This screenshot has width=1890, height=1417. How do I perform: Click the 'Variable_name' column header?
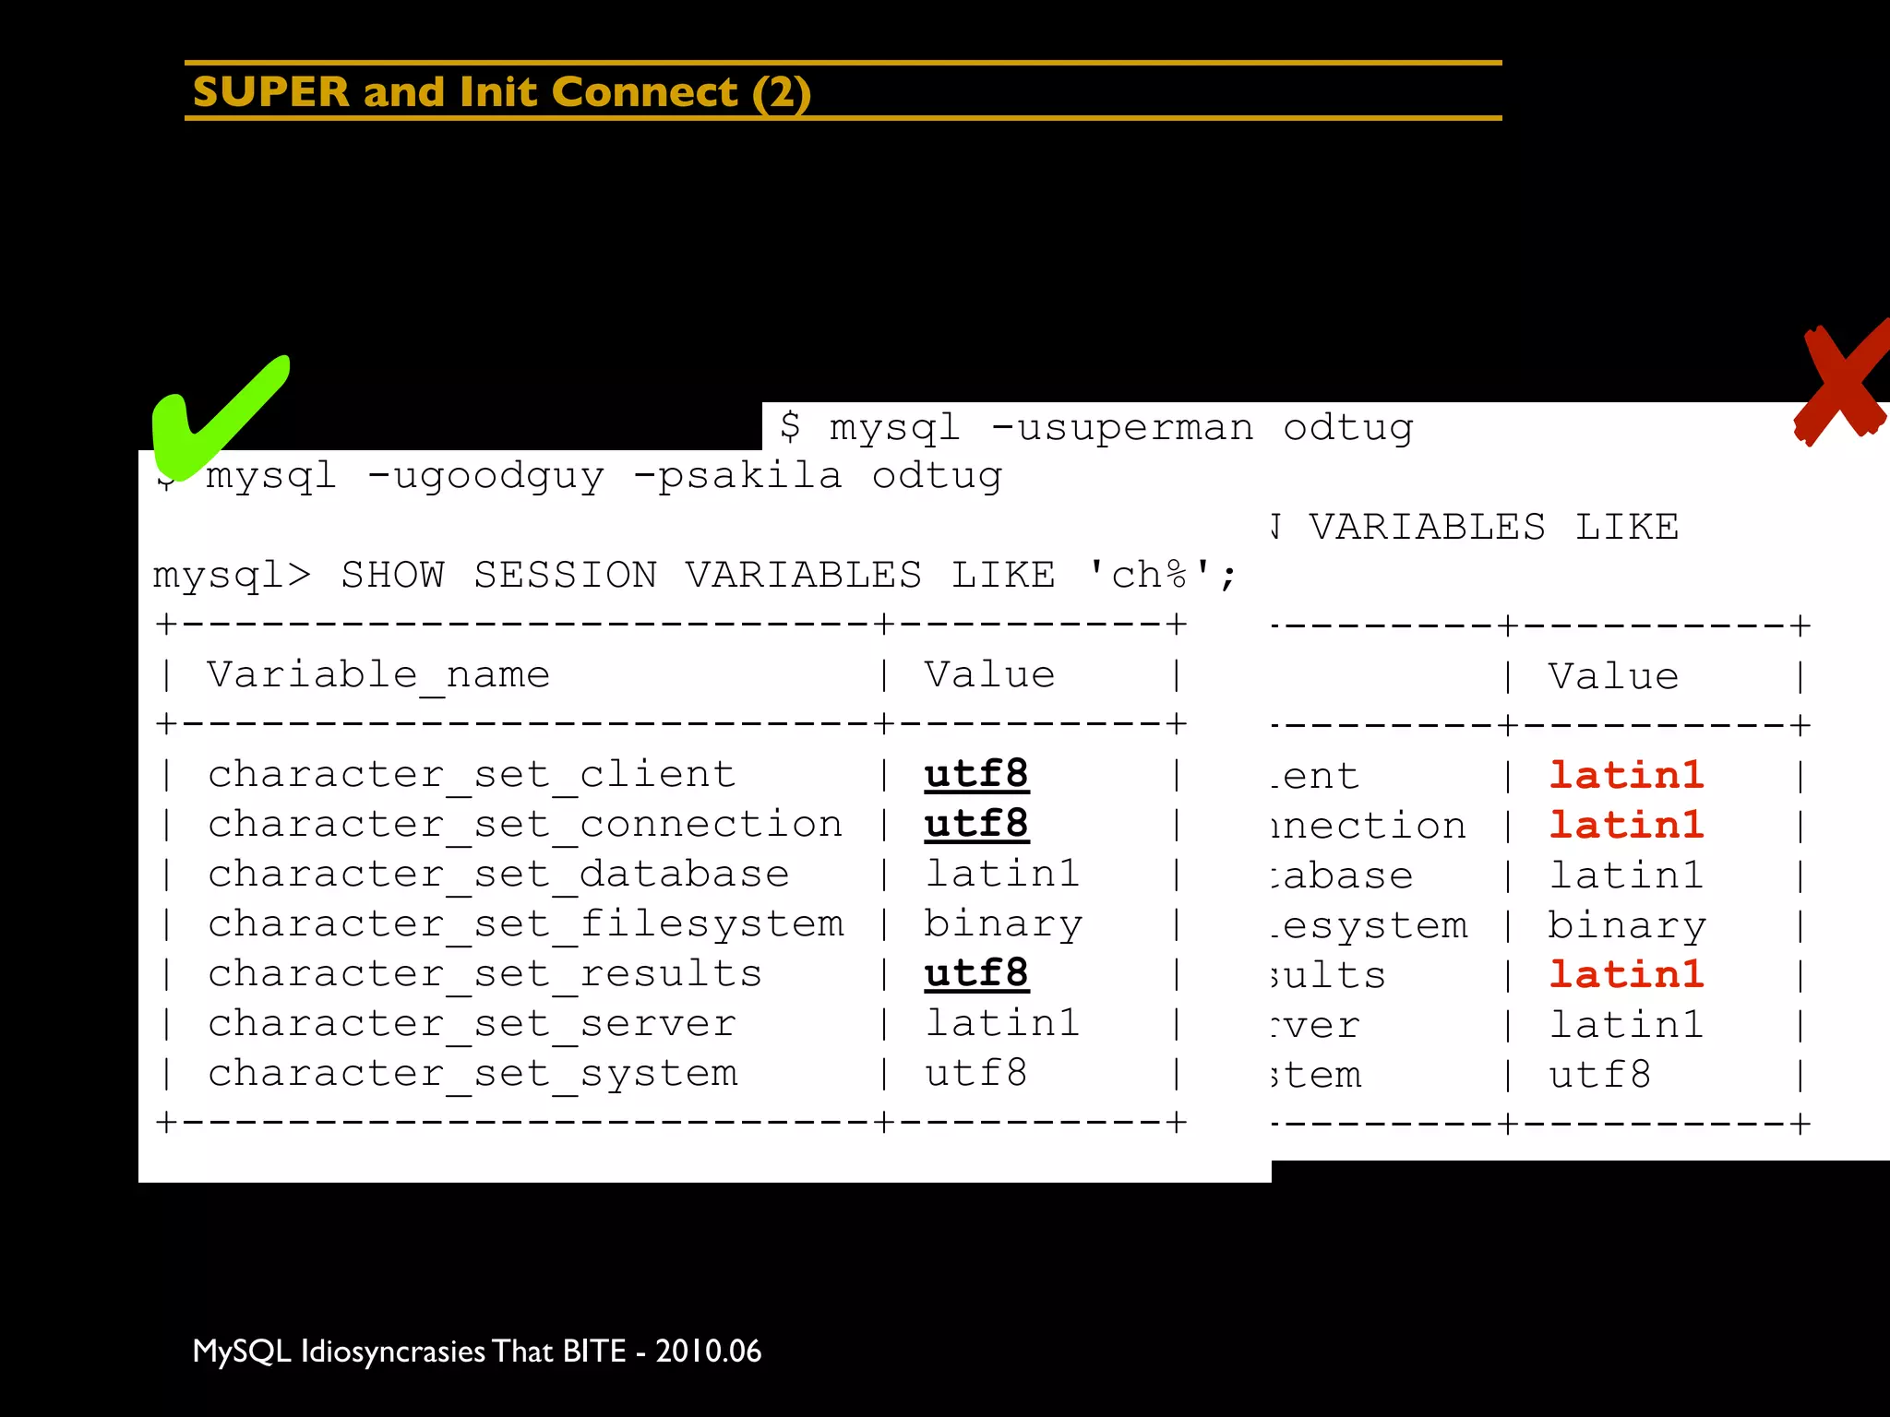[x=378, y=675]
